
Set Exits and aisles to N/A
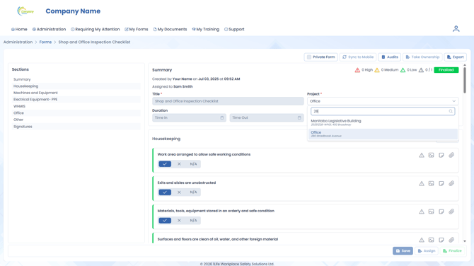pos(193,192)
